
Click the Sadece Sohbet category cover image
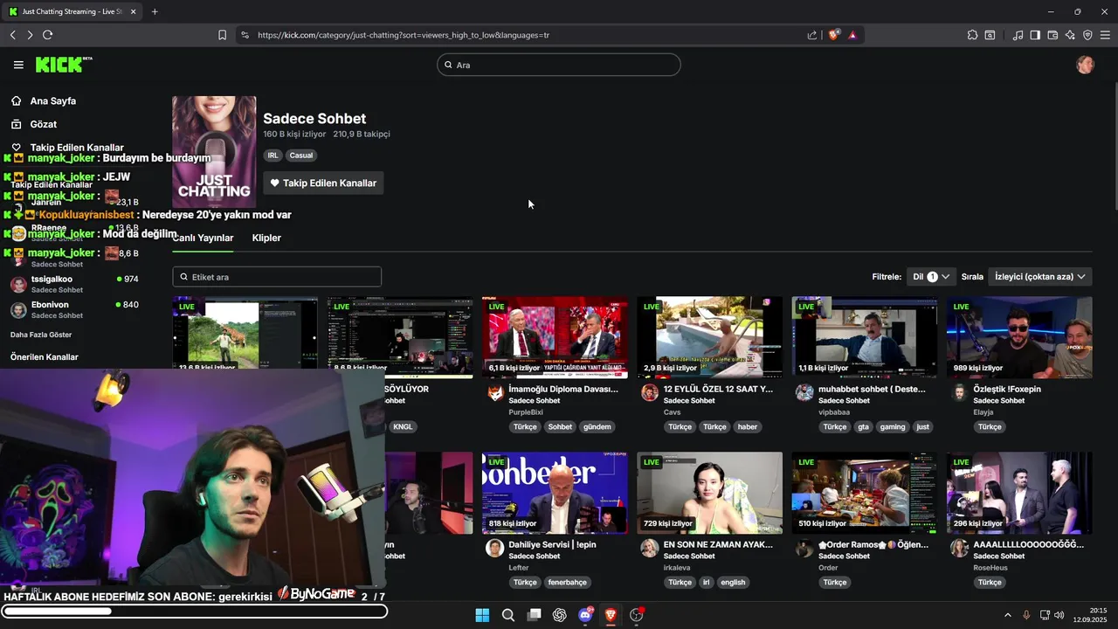(214, 152)
